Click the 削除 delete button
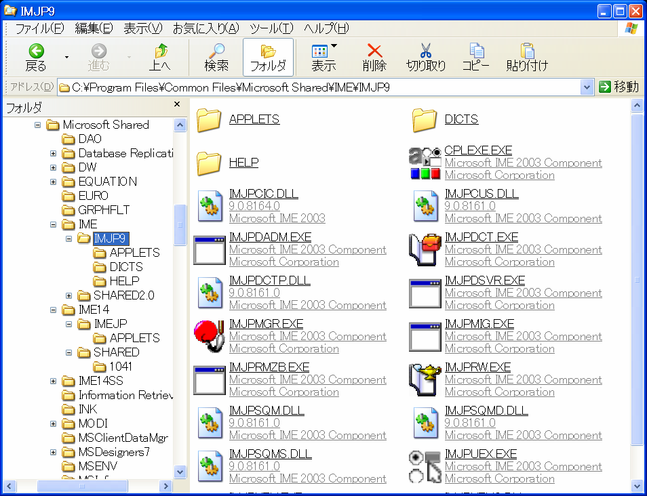Viewport: 647px width, 496px height. tap(374, 58)
